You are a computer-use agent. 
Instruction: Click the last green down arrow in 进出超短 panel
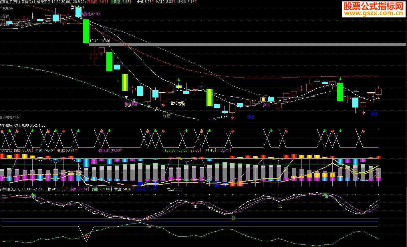tap(340, 131)
